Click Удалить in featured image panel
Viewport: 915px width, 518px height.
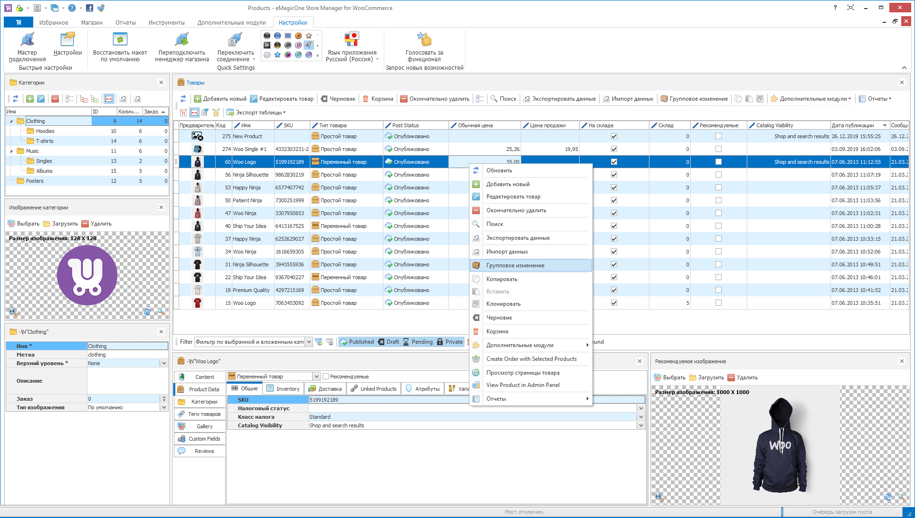click(743, 377)
